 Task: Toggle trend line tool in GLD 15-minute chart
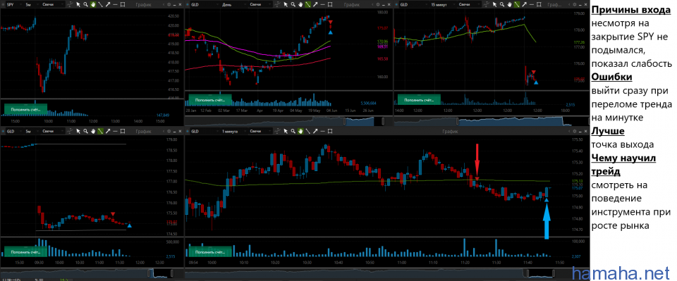coord(517,4)
